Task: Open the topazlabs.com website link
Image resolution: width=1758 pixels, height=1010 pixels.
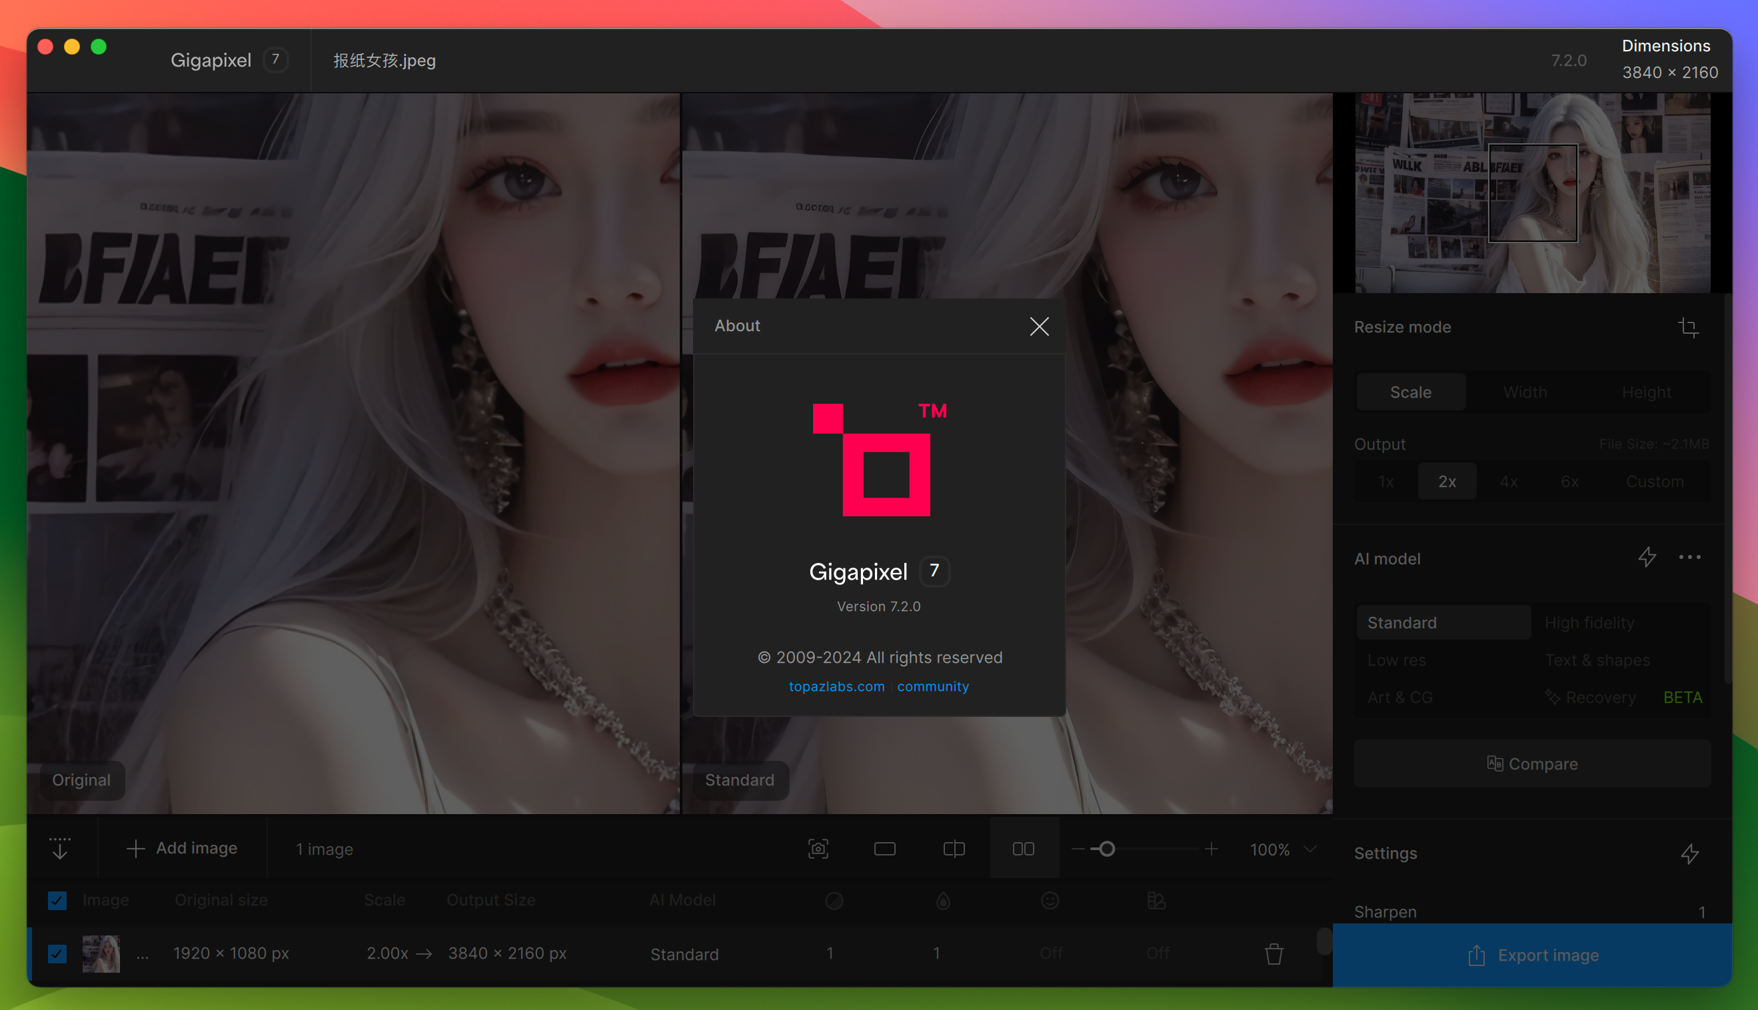Action: (837, 686)
